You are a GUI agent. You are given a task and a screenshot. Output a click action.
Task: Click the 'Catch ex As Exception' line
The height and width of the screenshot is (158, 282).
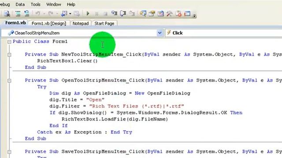[85, 132]
